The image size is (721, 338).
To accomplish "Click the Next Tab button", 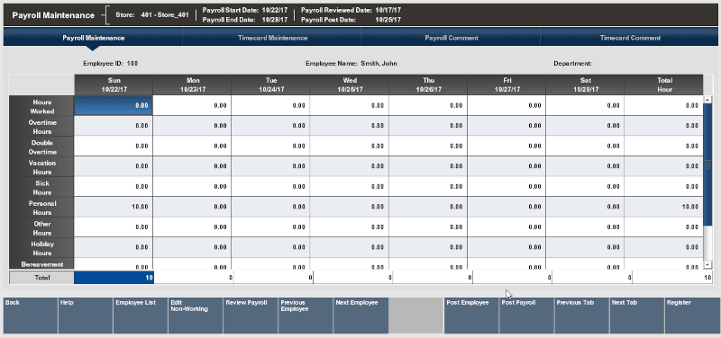I will pos(636,316).
